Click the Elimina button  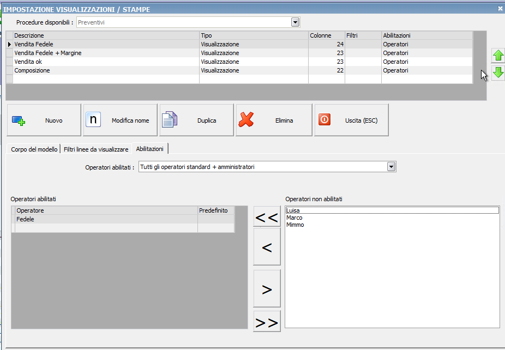(x=274, y=120)
